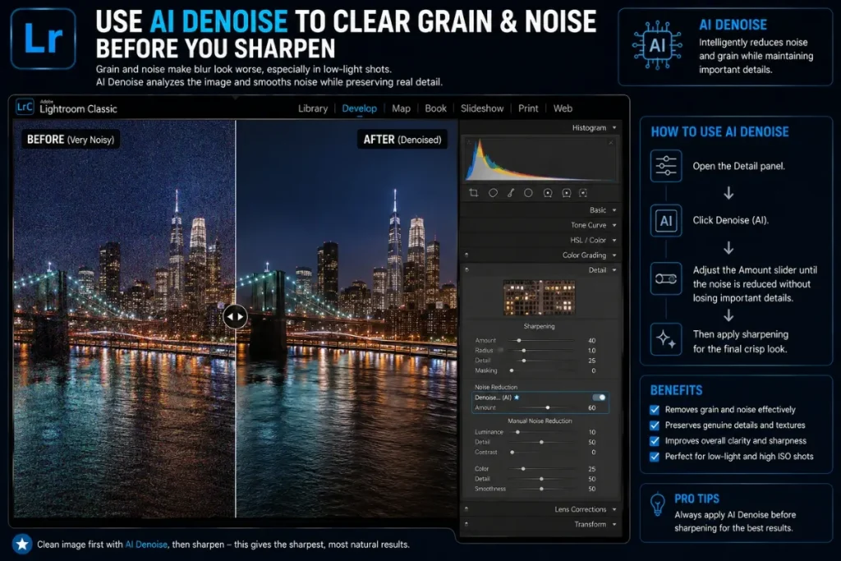
Task: Open the Slideshow module
Action: (x=482, y=108)
